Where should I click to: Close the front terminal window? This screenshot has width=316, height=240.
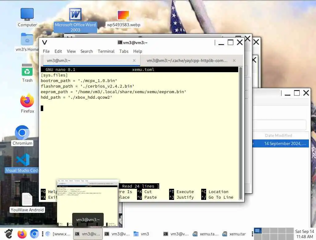[x=239, y=42]
